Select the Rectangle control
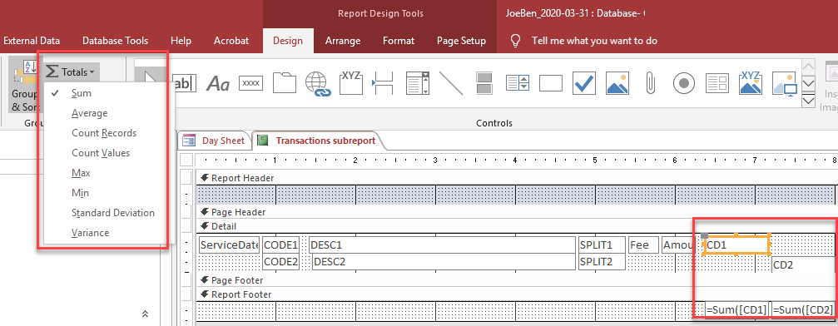 [551, 83]
